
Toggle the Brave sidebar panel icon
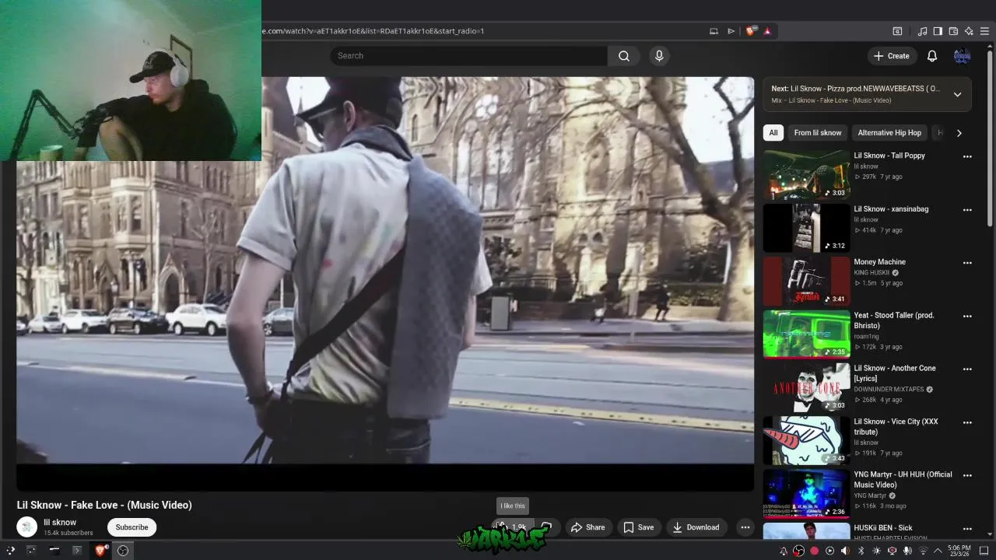pos(938,31)
